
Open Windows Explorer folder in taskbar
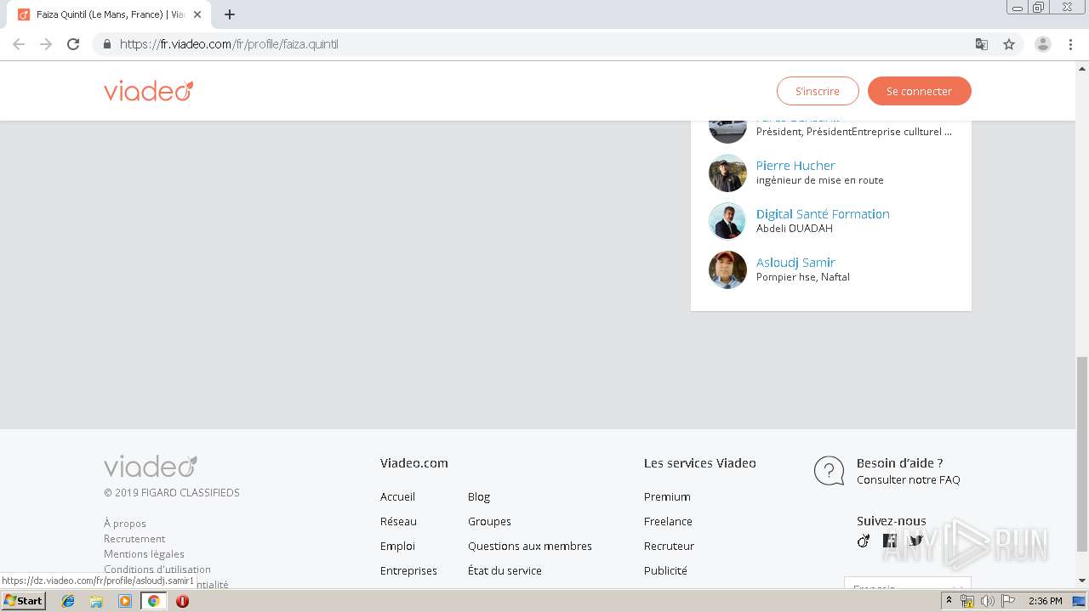coord(96,601)
